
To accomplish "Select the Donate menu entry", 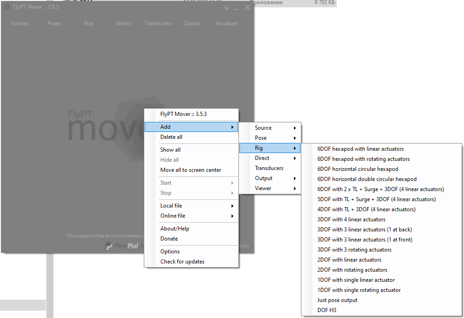I will 191,239.
